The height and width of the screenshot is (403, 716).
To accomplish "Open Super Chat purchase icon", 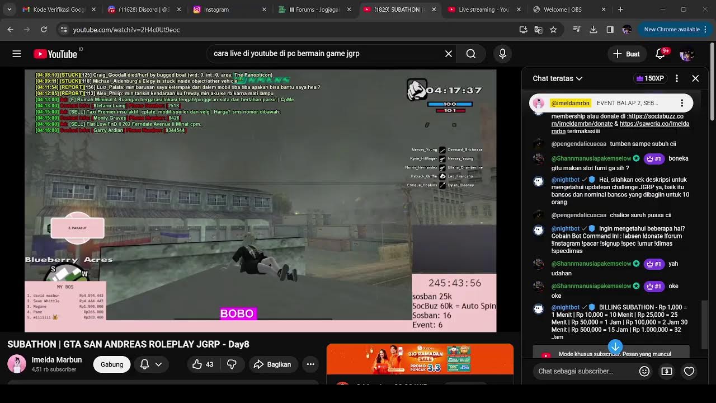I will point(667,371).
